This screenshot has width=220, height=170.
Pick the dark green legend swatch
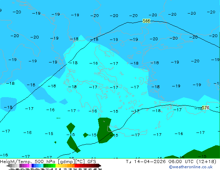(45, 165)
